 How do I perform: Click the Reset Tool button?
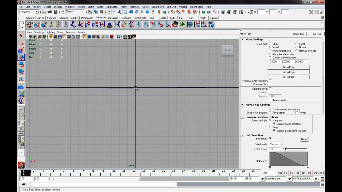[298, 34]
